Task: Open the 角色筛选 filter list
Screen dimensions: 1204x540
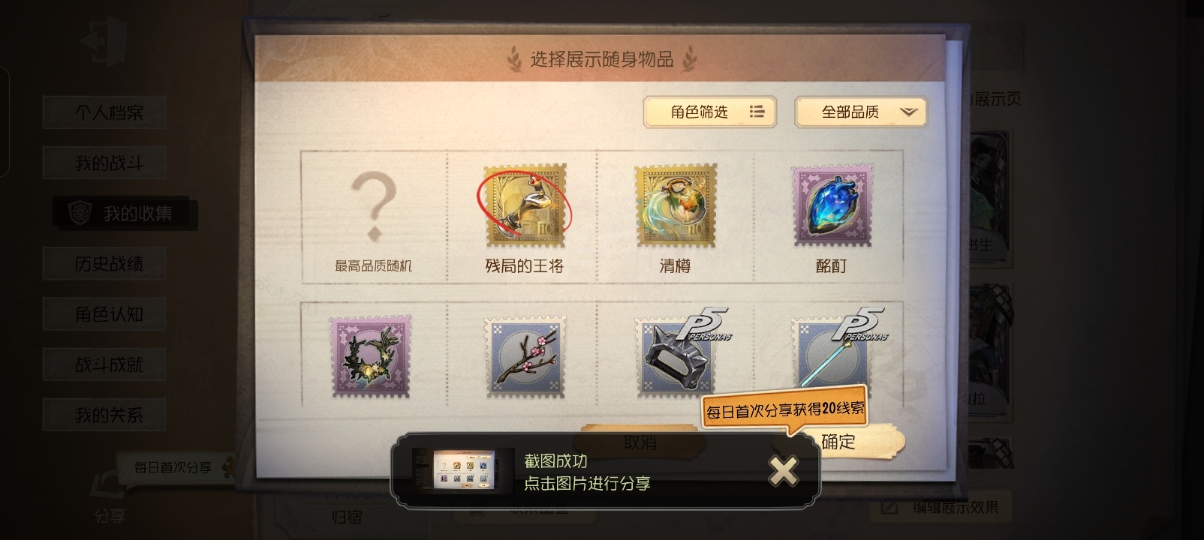Action: pyautogui.click(x=709, y=112)
